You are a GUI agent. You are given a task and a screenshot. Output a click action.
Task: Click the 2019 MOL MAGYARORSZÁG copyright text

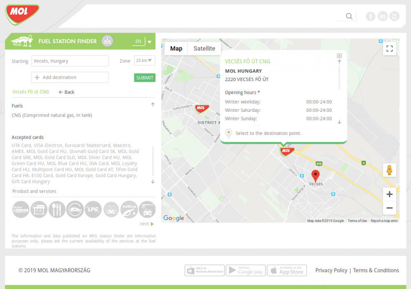point(54,271)
